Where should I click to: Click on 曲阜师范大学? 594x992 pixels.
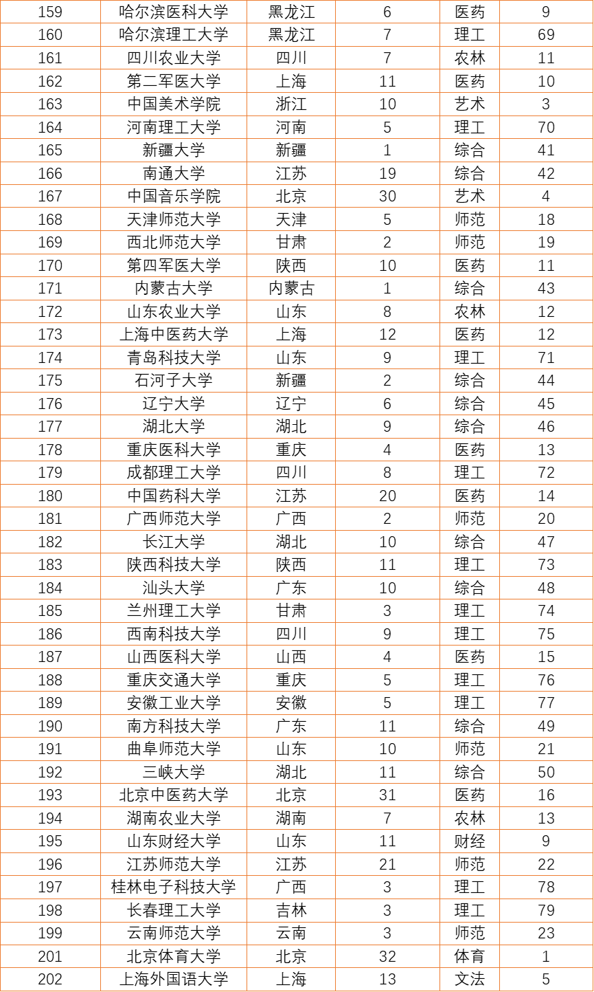click(174, 749)
